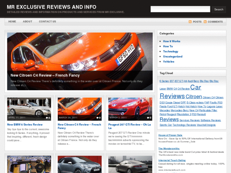This screenshot has height=173, width=231.
Task: Click the Diesel tag
Action: click(x=177, y=103)
